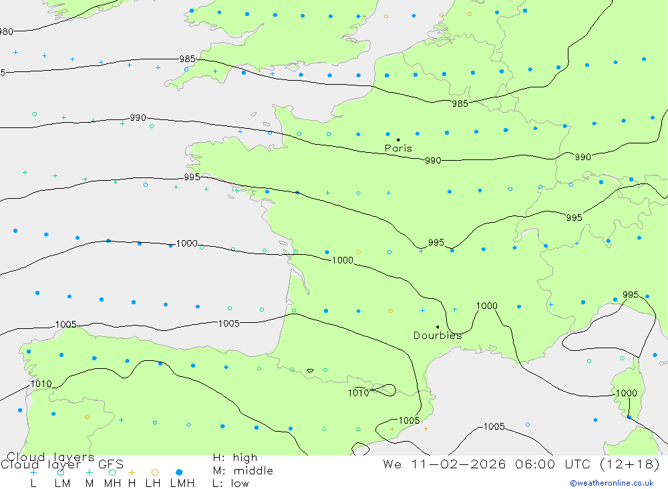
Task: Click the 990 isobar label southeast of Paris
Action: tap(433, 161)
